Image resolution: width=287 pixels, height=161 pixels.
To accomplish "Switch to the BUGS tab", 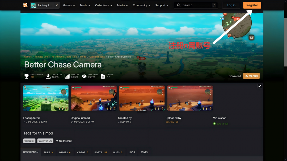I will tap(118, 152).
